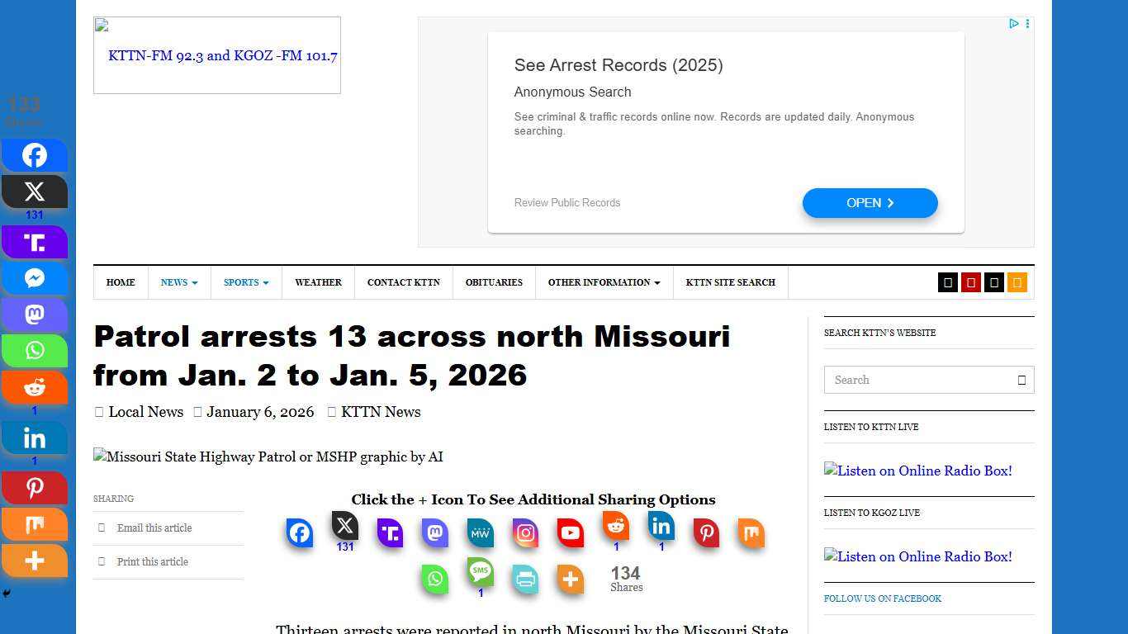Share the article on Mastodon
1128x634 pixels.
(x=434, y=532)
